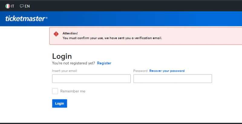The width and height of the screenshot is (242, 124).
Task: Click the Italian flag icon
Action: coord(8,6)
